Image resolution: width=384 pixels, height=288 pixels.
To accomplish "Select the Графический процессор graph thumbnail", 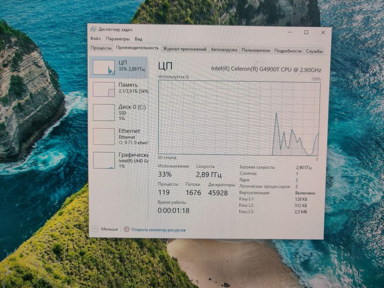I will (104, 160).
